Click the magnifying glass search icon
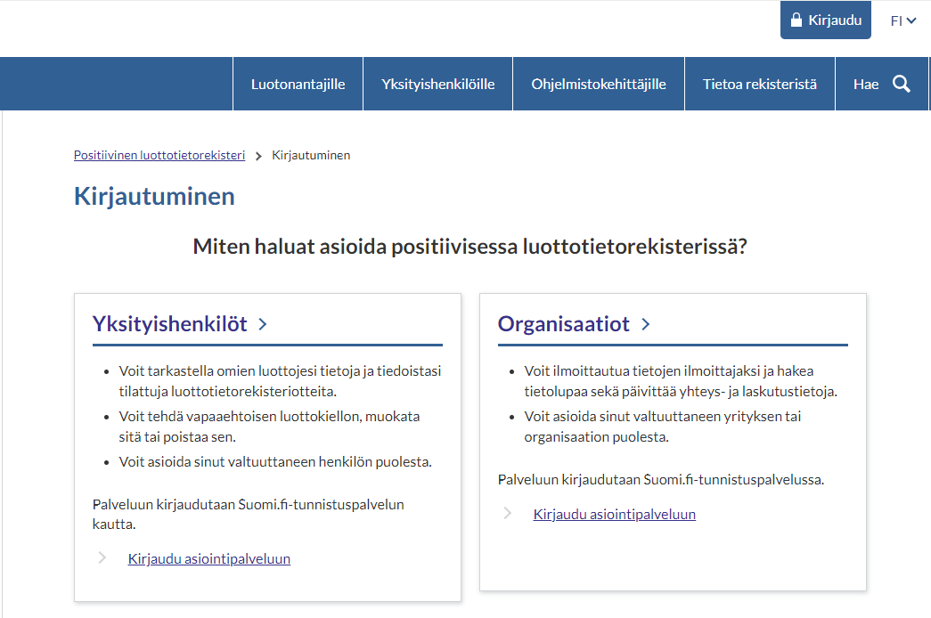931x618 pixels. click(901, 84)
